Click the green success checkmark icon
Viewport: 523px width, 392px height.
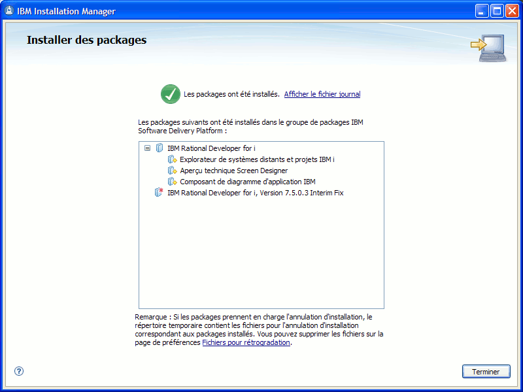171,94
